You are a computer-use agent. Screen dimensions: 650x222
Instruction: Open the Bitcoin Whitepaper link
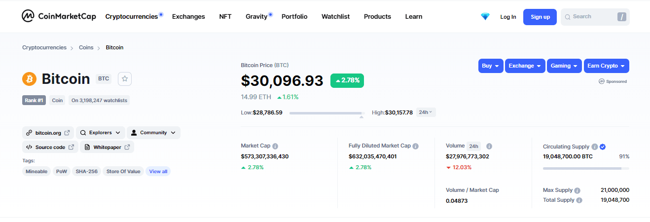[107, 147]
